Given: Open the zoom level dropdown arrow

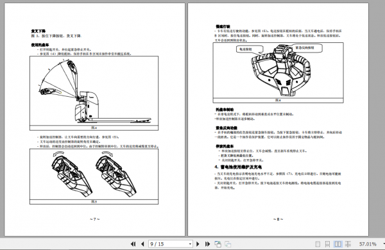Looking at the screenshot, I should (x=384, y=244).
